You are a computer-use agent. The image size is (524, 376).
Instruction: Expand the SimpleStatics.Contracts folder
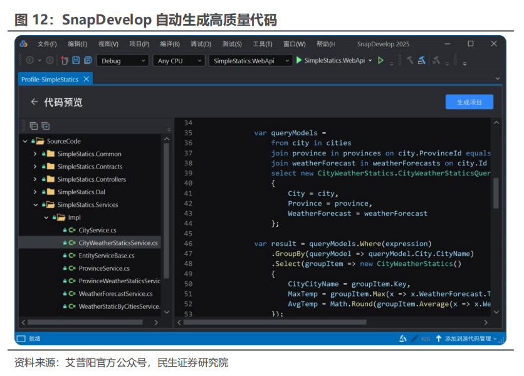(x=35, y=167)
